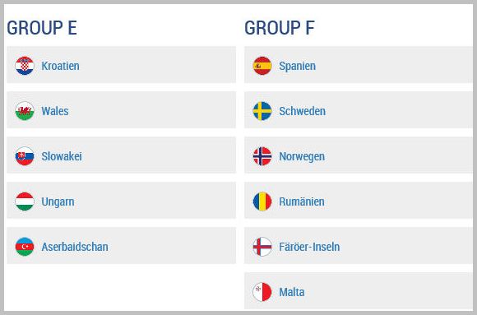Click the Hungary flag icon
Image resolution: width=477 pixels, height=315 pixels.
25,202
